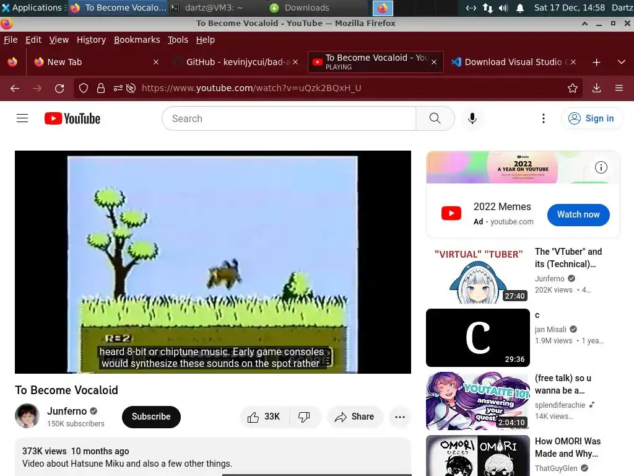The width and height of the screenshot is (634, 476).
Task: Open Junferno channel name link
Action: pyautogui.click(x=67, y=411)
